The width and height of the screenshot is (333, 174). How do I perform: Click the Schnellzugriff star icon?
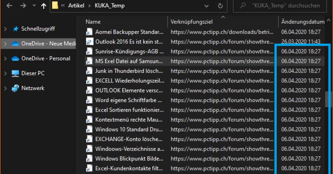(x=16, y=29)
